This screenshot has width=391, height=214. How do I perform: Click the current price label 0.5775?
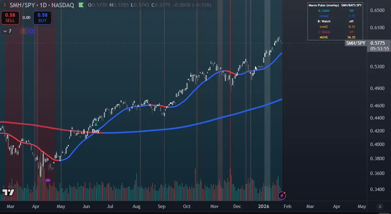(x=378, y=43)
